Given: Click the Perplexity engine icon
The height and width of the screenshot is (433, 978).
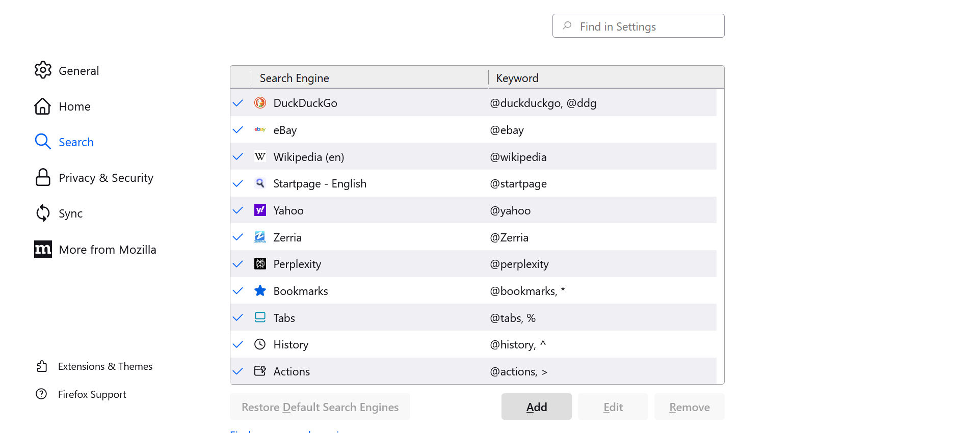Looking at the screenshot, I should click(x=260, y=263).
